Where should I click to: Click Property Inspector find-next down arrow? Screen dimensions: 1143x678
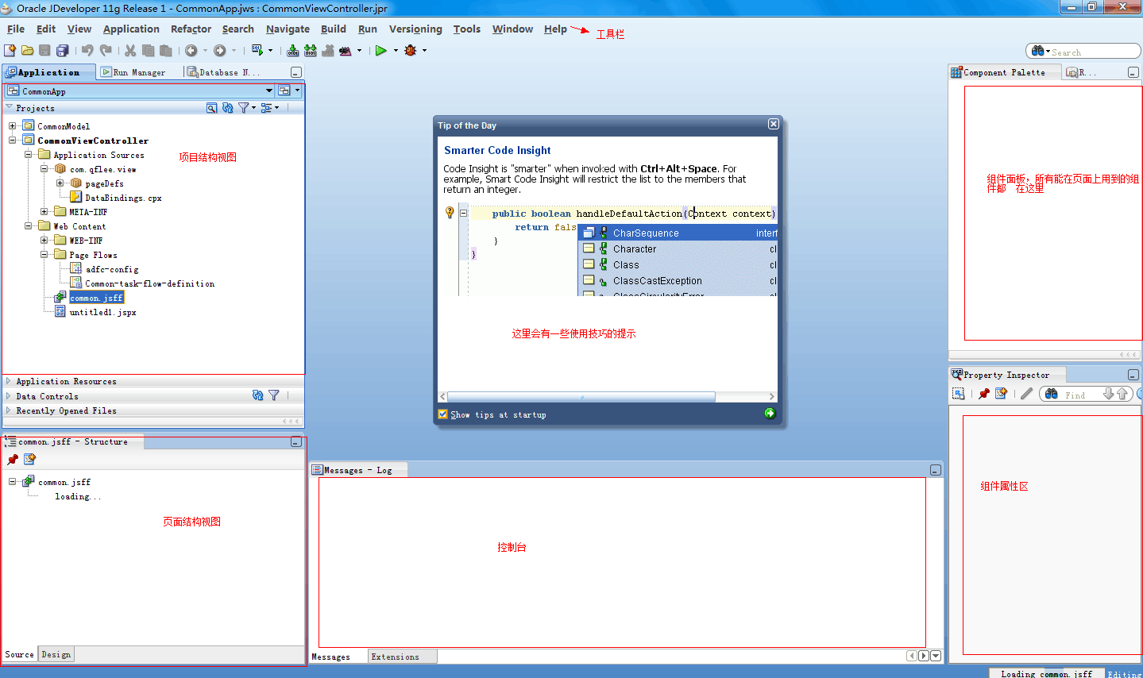[x=1109, y=394]
